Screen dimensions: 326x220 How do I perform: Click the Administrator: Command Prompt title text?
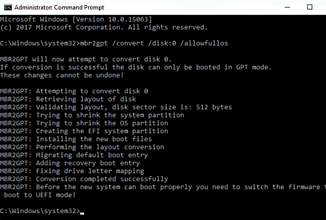(x=59, y=7)
